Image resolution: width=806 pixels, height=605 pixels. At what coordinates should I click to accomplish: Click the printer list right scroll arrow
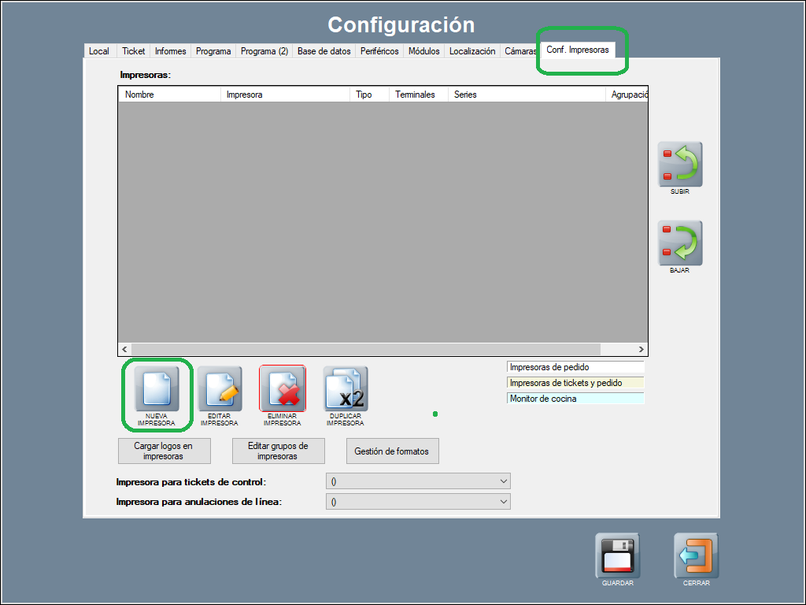641,349
